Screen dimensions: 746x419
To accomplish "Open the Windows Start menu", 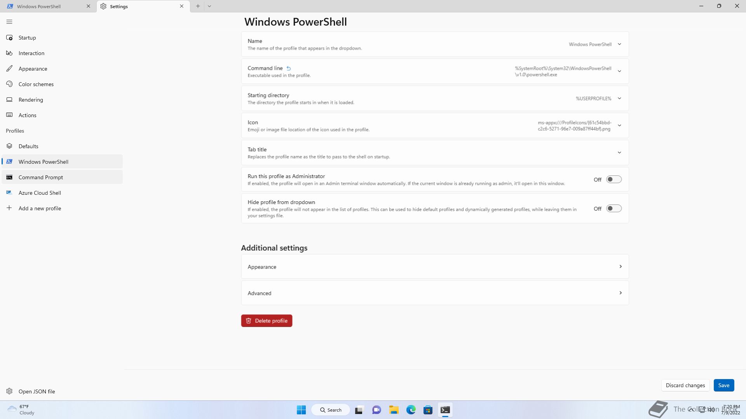I will click(x=301, y=410).
